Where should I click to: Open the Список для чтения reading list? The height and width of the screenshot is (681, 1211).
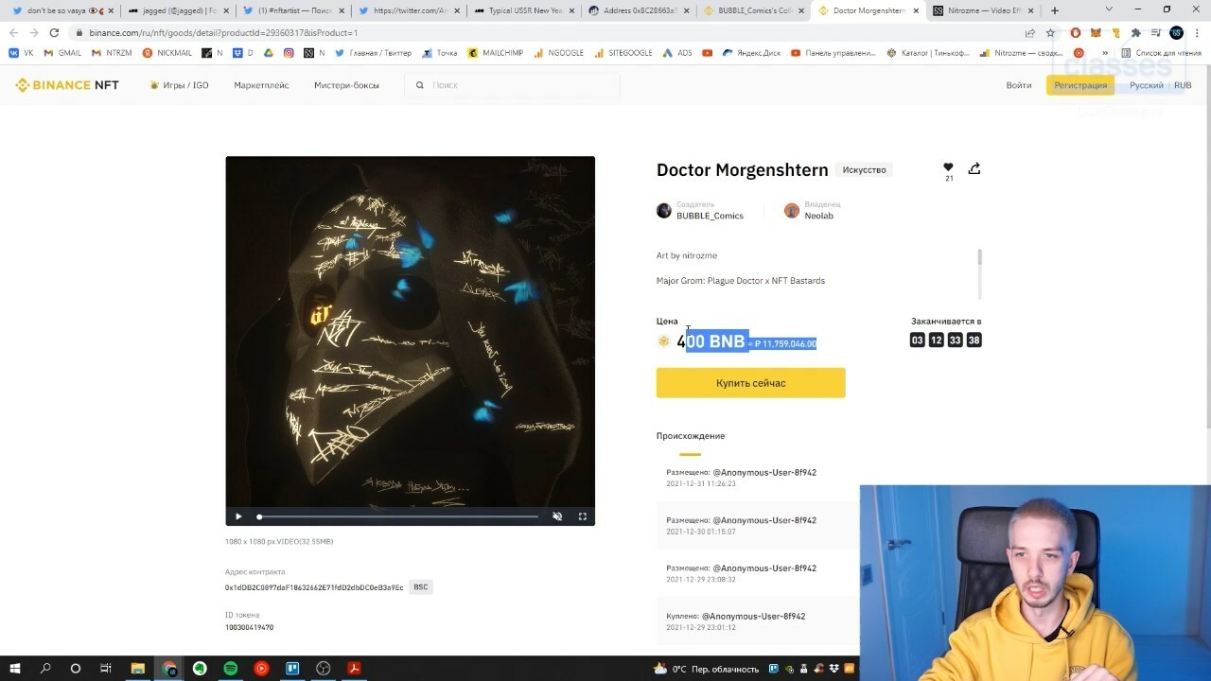1161,53
